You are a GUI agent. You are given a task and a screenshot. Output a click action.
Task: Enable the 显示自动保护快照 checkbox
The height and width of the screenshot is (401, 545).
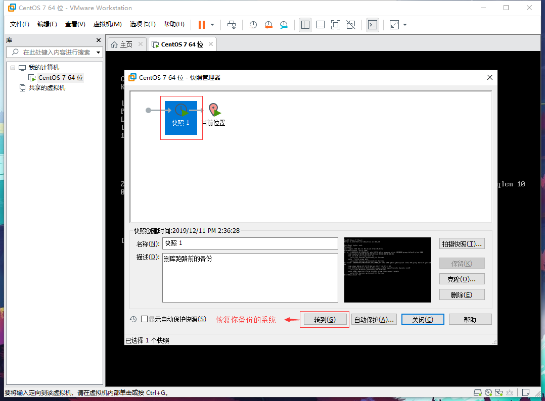click(x=145, y=319)
